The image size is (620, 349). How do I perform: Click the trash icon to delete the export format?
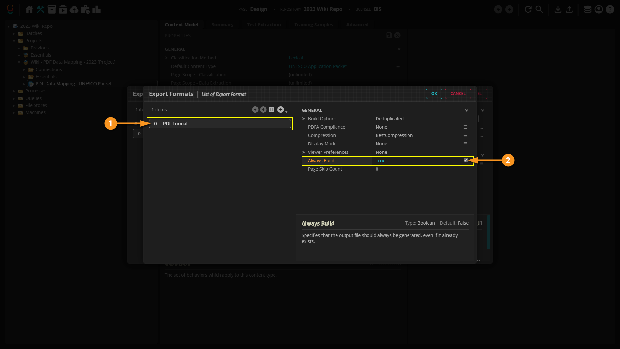tap(272, 110)
